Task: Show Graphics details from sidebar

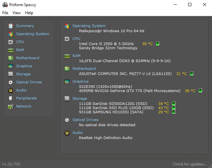Action: click(x=24, y=66)
